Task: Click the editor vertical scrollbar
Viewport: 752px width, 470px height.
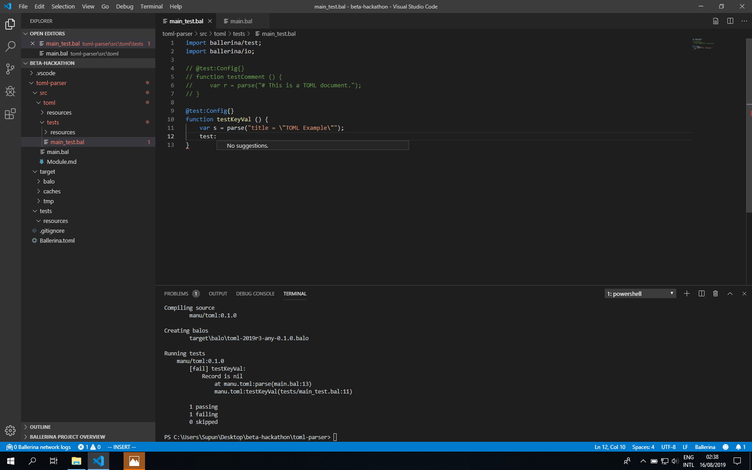Action: [x=749, y=125]
